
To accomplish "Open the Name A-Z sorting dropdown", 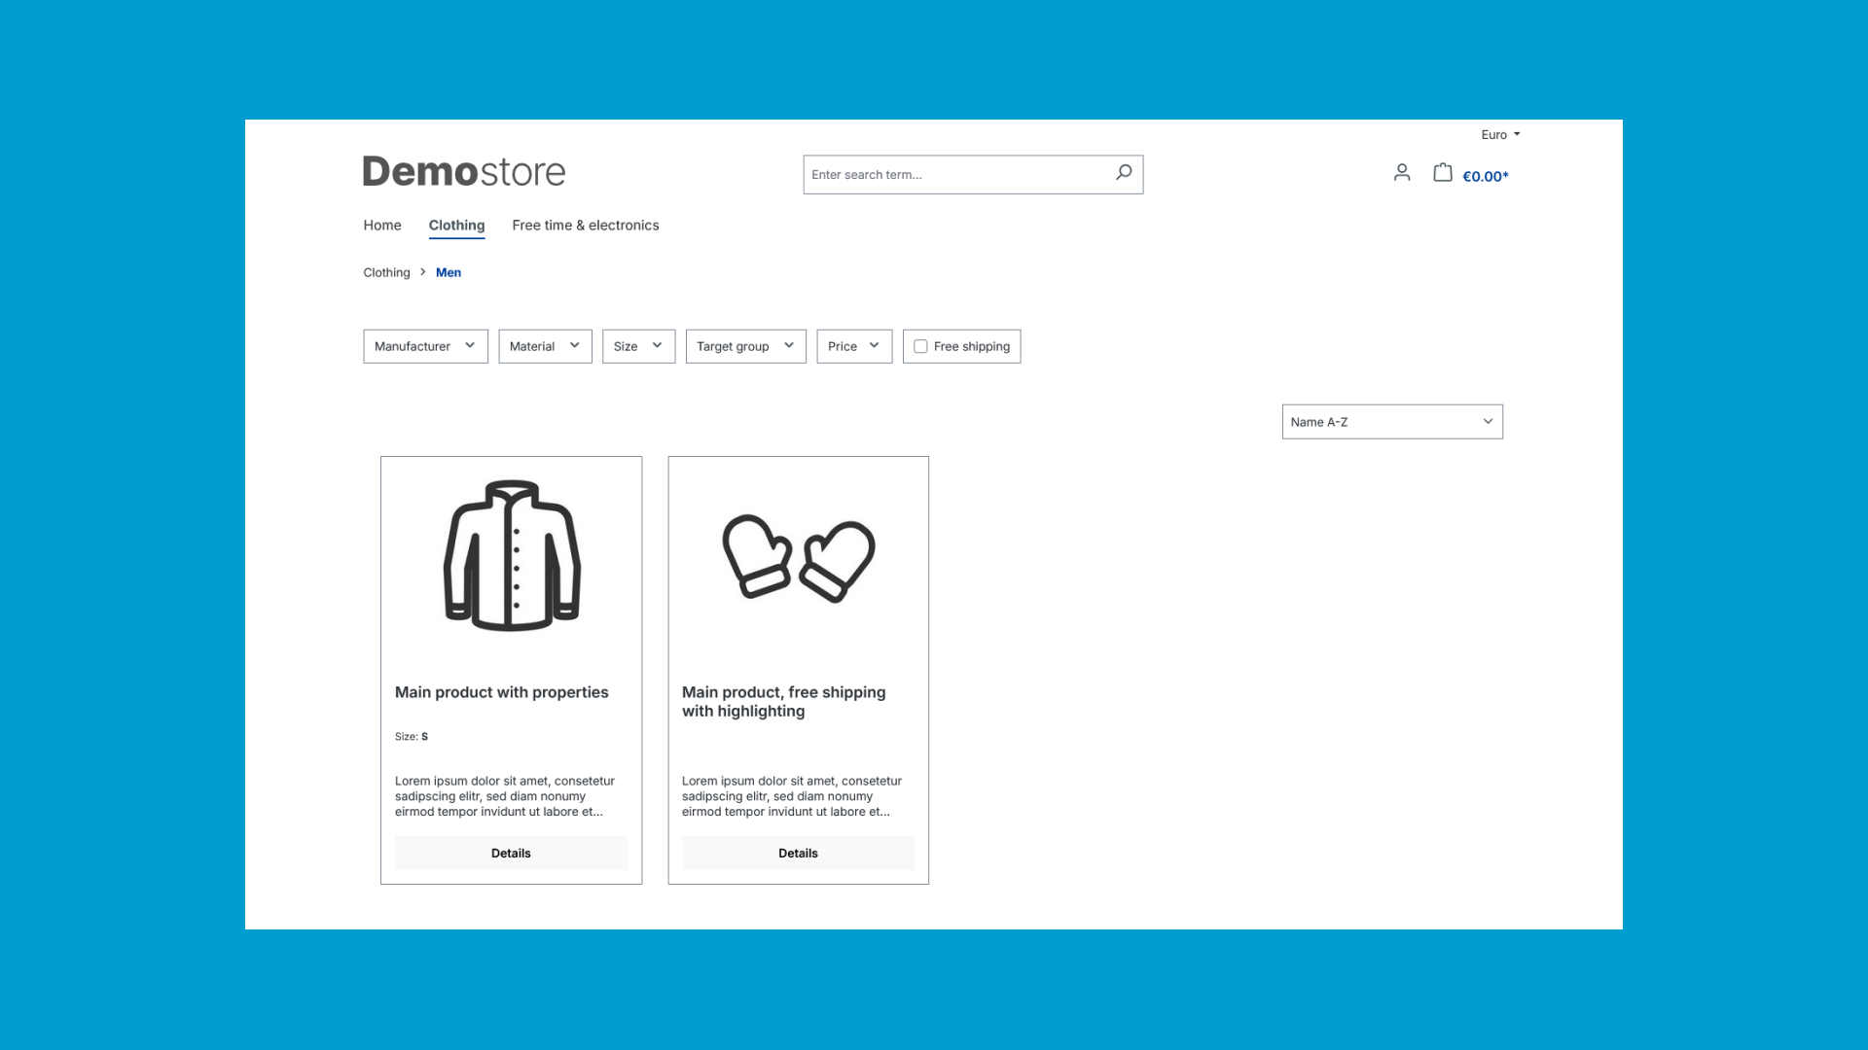I will click(x=1392, y=422).
